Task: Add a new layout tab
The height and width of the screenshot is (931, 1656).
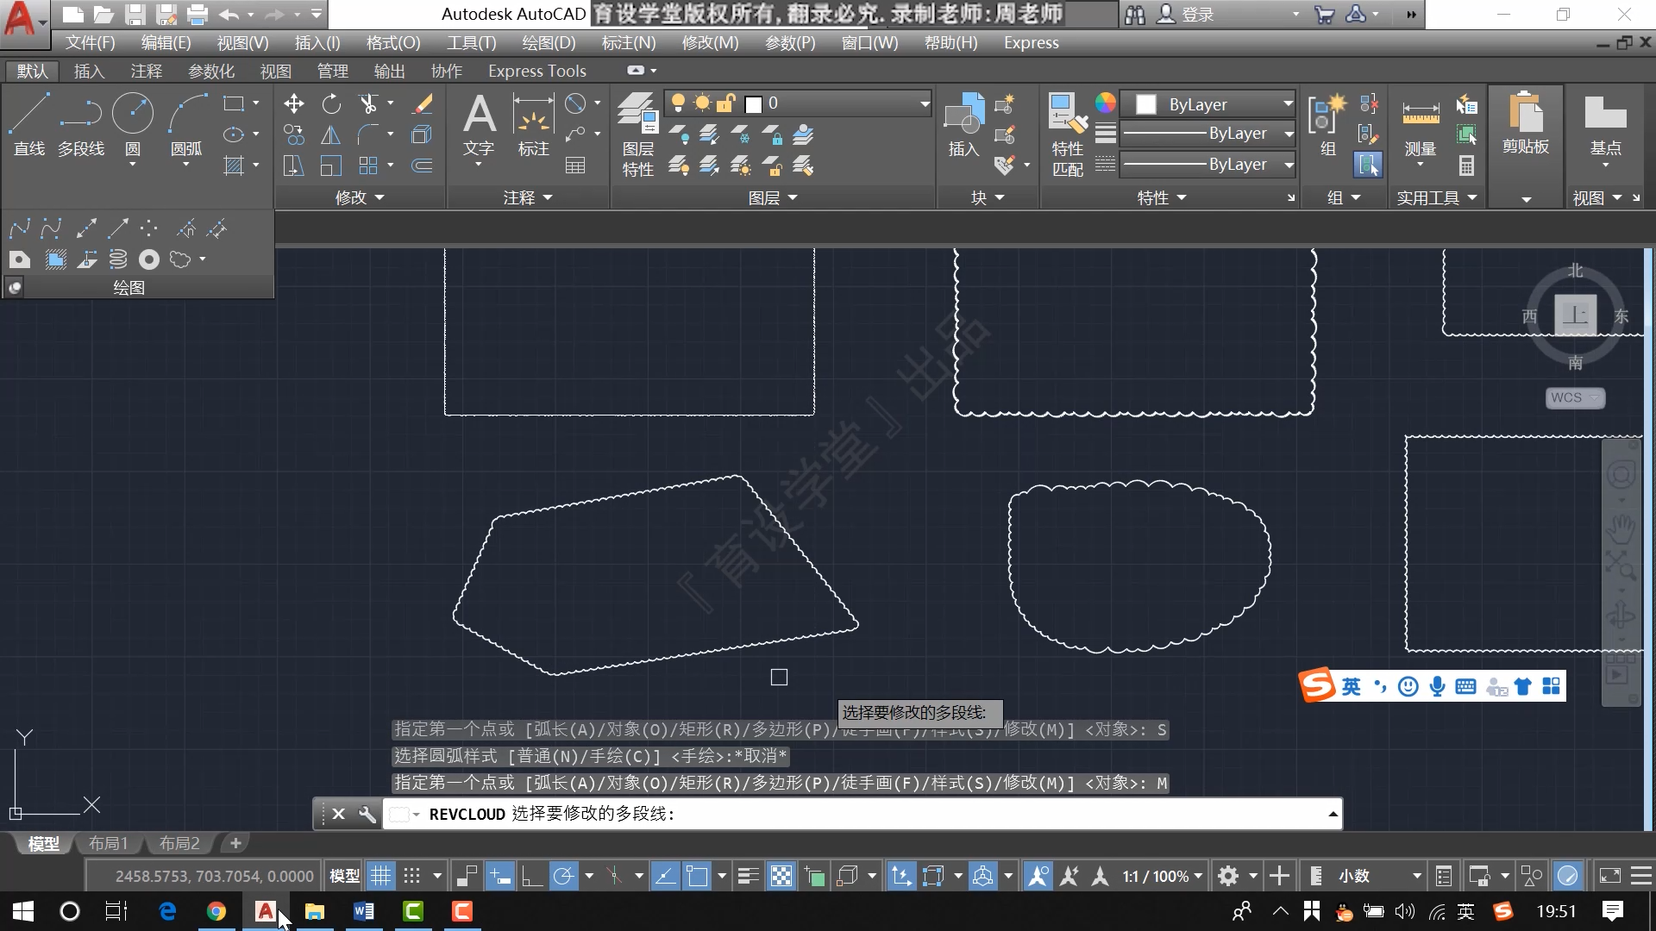Action: 235,843
